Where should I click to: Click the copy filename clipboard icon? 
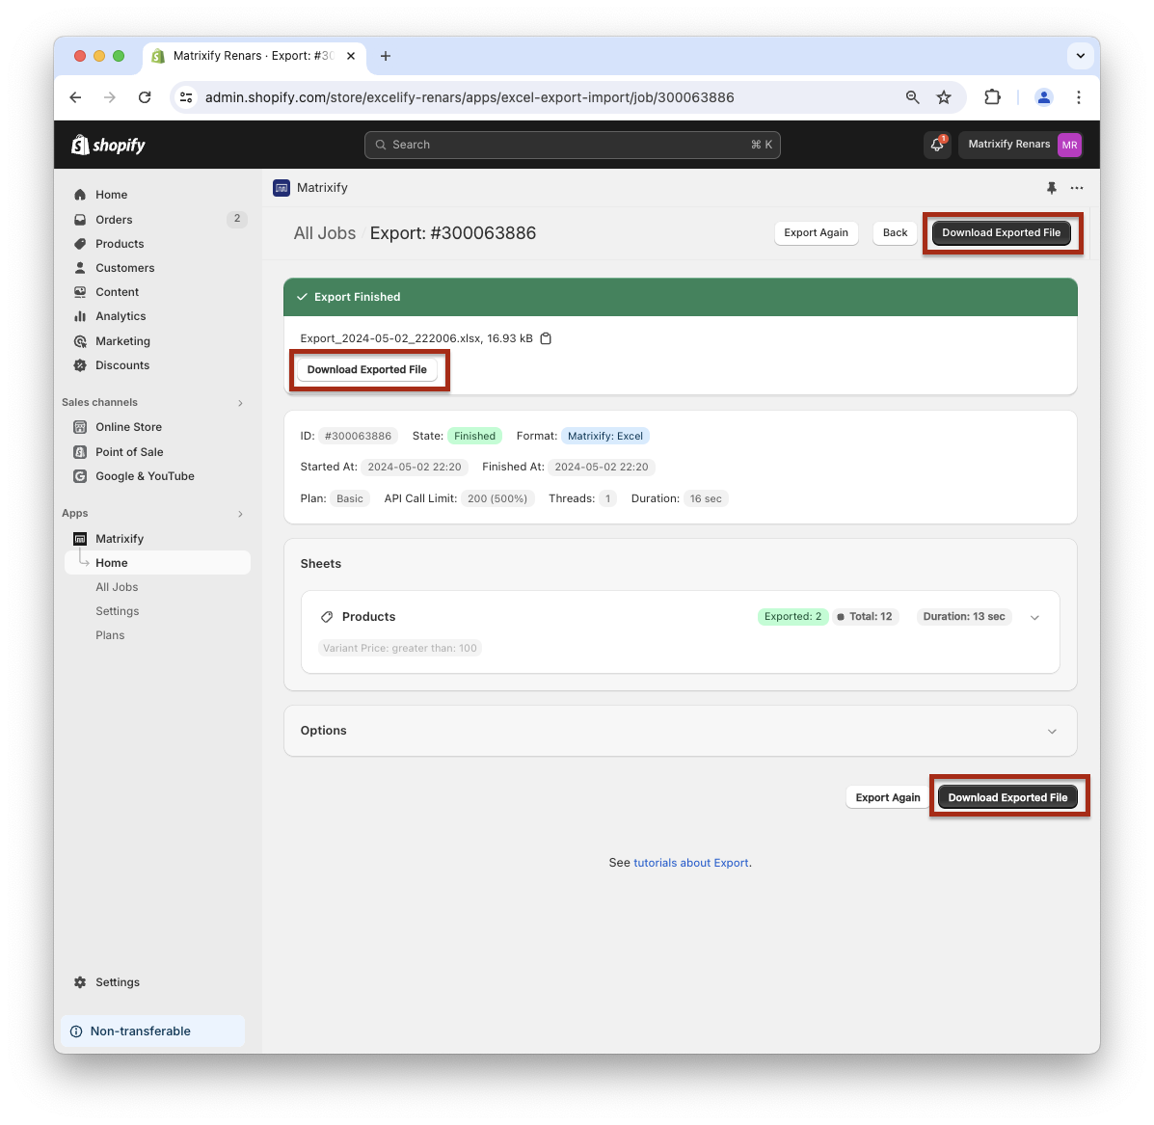tap(546, 338)
